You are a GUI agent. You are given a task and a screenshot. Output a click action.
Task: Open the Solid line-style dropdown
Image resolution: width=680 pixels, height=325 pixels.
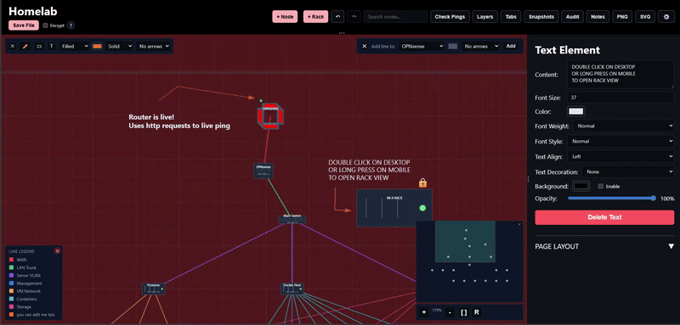pos(119,46)
